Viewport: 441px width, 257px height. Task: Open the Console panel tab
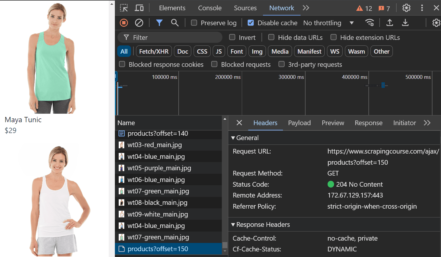210,8
